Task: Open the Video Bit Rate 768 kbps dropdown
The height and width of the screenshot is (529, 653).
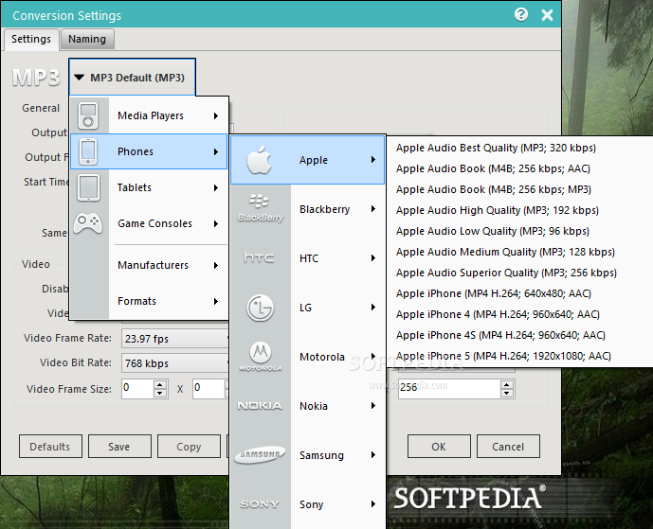Action: pyautogui.click(x=175, y=363)
